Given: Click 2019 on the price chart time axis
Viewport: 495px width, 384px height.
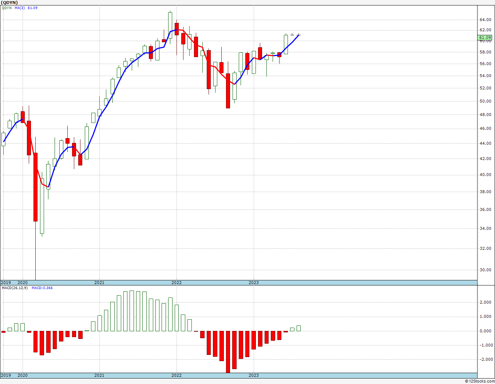Looking at the screenshot, I should (x=5, y=283).
